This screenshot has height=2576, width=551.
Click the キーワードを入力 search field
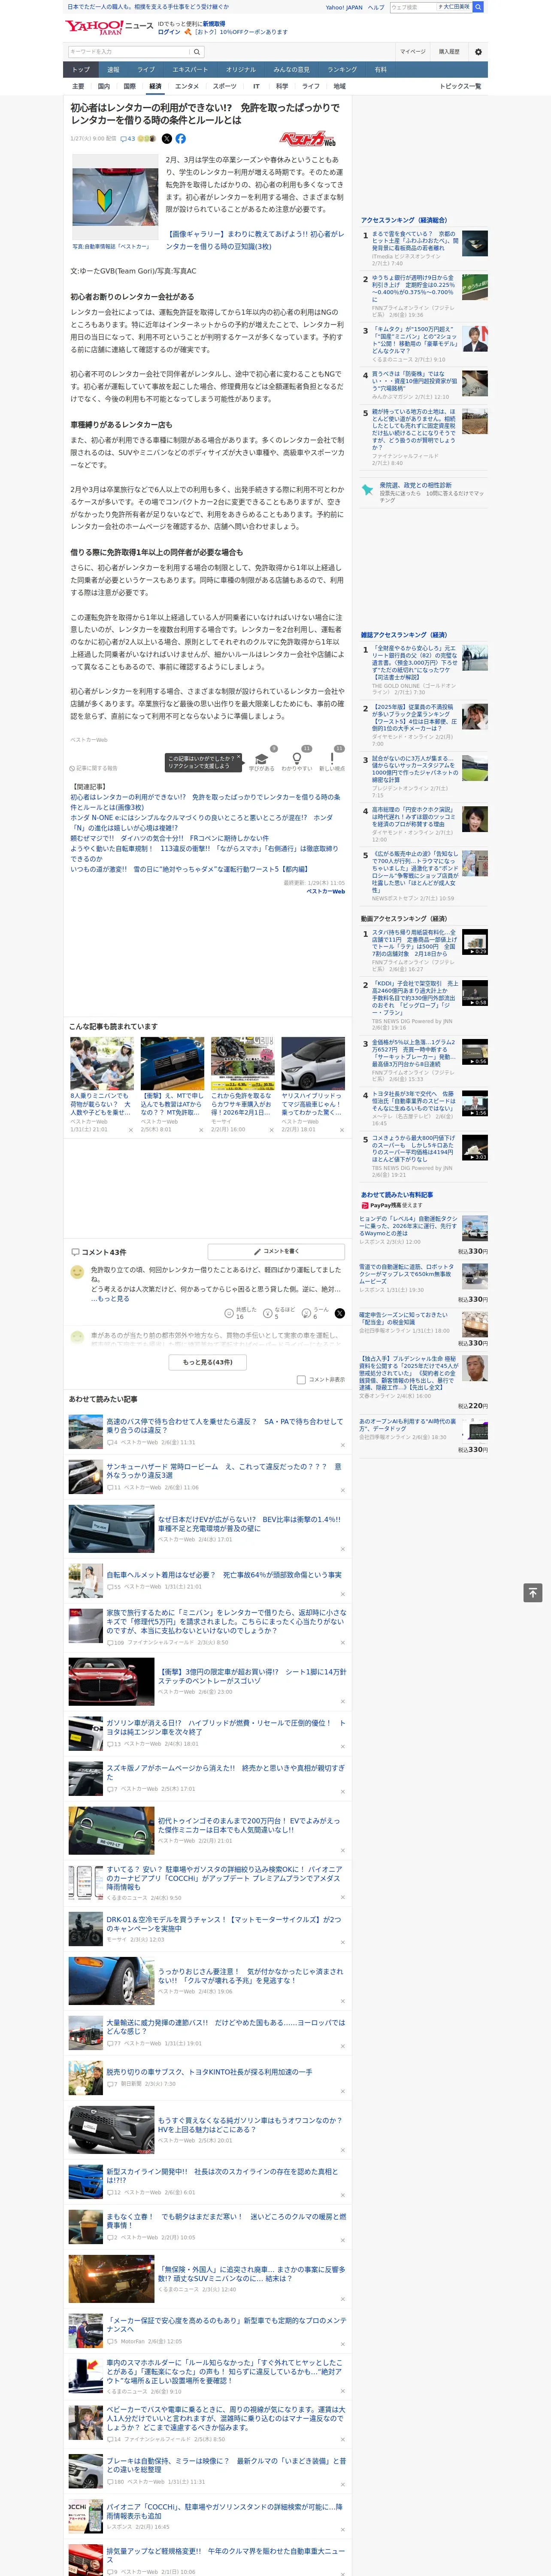click(x=129, y=52)
